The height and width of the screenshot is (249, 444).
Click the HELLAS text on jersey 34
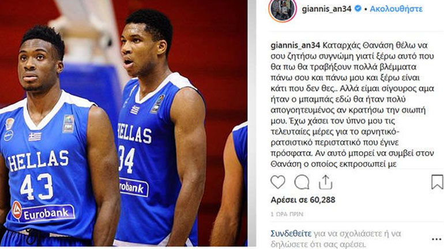[135, 133]
